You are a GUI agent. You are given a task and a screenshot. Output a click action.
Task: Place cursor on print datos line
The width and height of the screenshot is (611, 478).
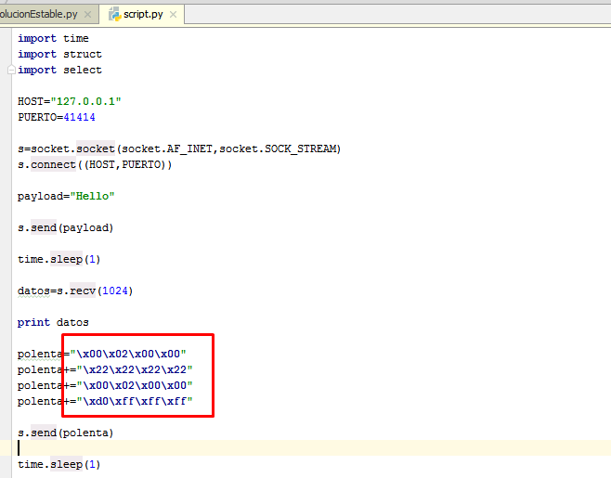pos(53,322)
